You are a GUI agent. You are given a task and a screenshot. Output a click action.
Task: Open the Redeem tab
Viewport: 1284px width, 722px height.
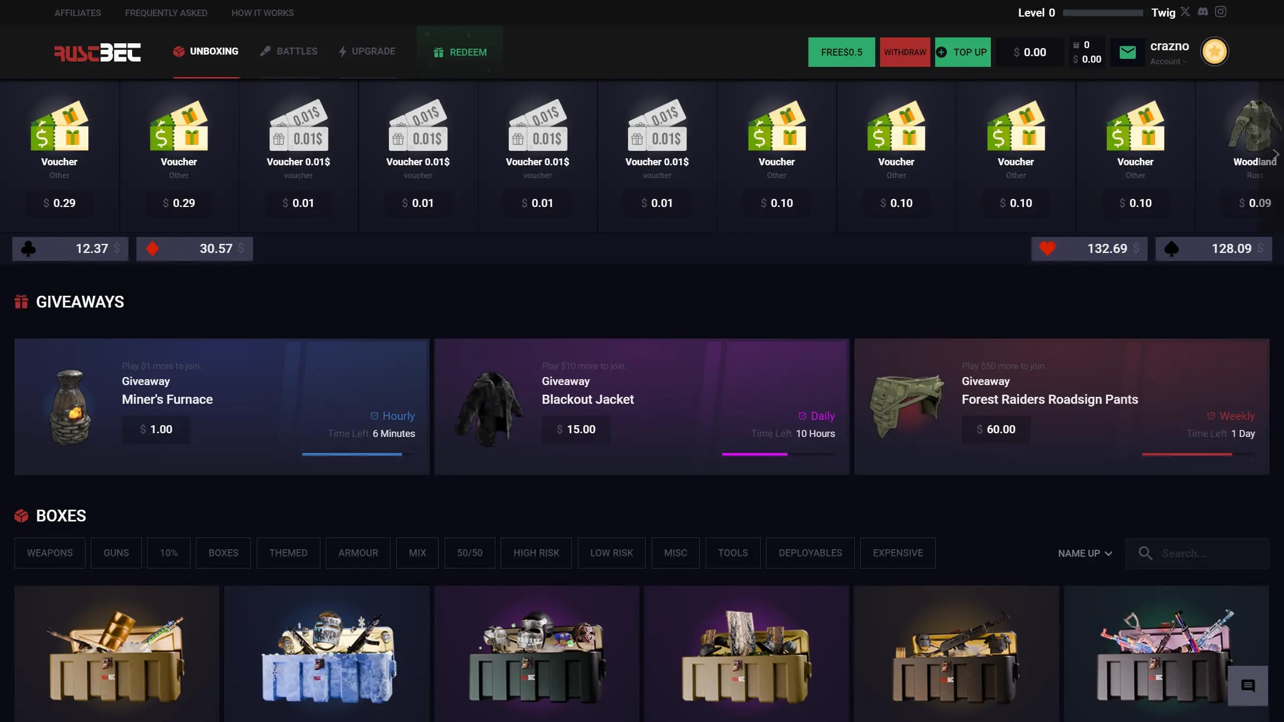[460, 52]
